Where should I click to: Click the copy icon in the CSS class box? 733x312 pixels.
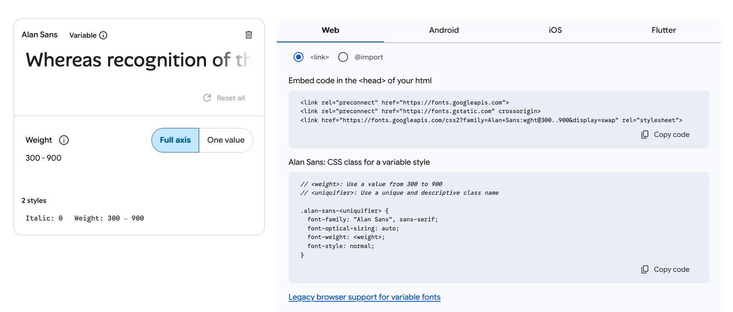click(x=645, y=269)
